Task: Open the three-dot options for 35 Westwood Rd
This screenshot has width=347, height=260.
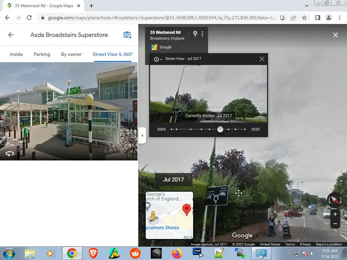Action: [x=202, y=34]
